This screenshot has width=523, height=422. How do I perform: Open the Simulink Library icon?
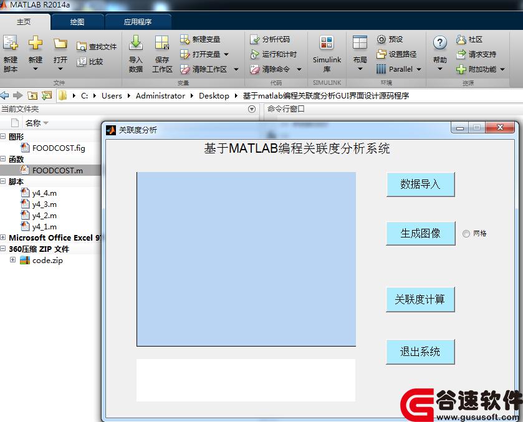click(327, 43)
